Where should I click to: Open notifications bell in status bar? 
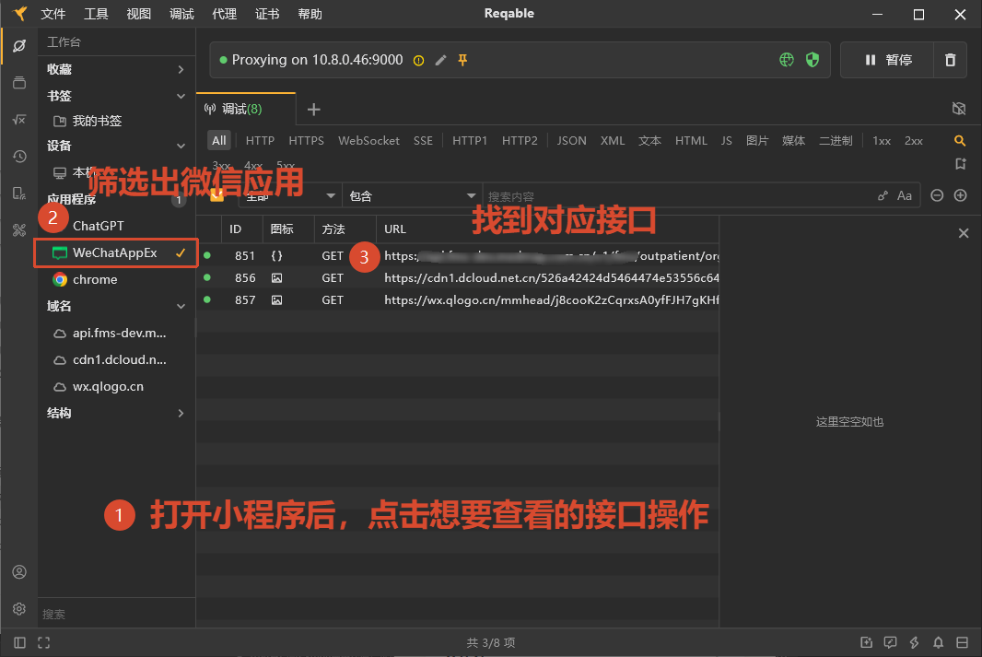pos(938,642)
